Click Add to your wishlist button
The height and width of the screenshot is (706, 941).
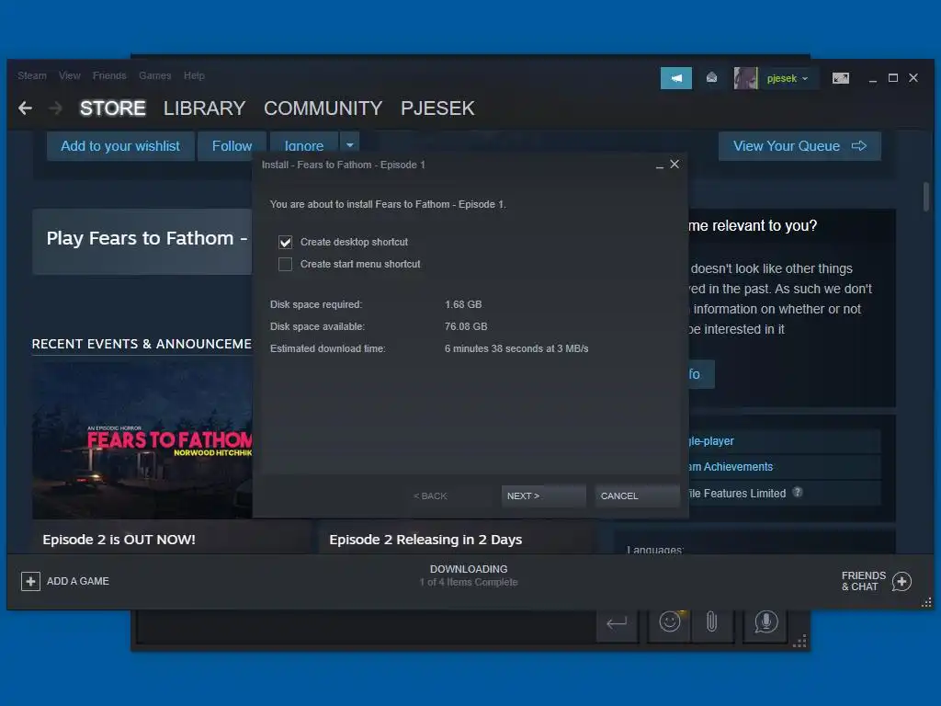pos(120,146)
